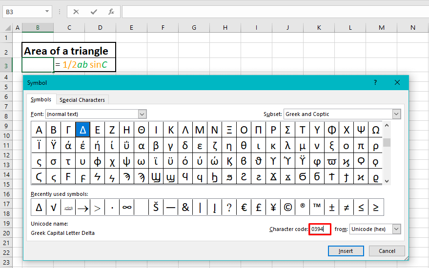Expand the Name Box dropdown arrow

pyautogui.click(x=47, y=11)
